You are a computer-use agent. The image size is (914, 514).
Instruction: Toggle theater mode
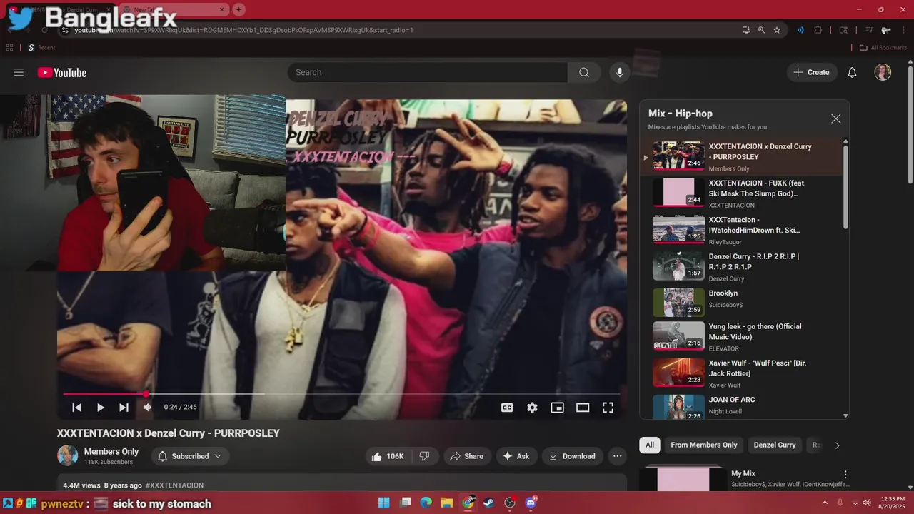pyautogui.click(x=583, y=407)
